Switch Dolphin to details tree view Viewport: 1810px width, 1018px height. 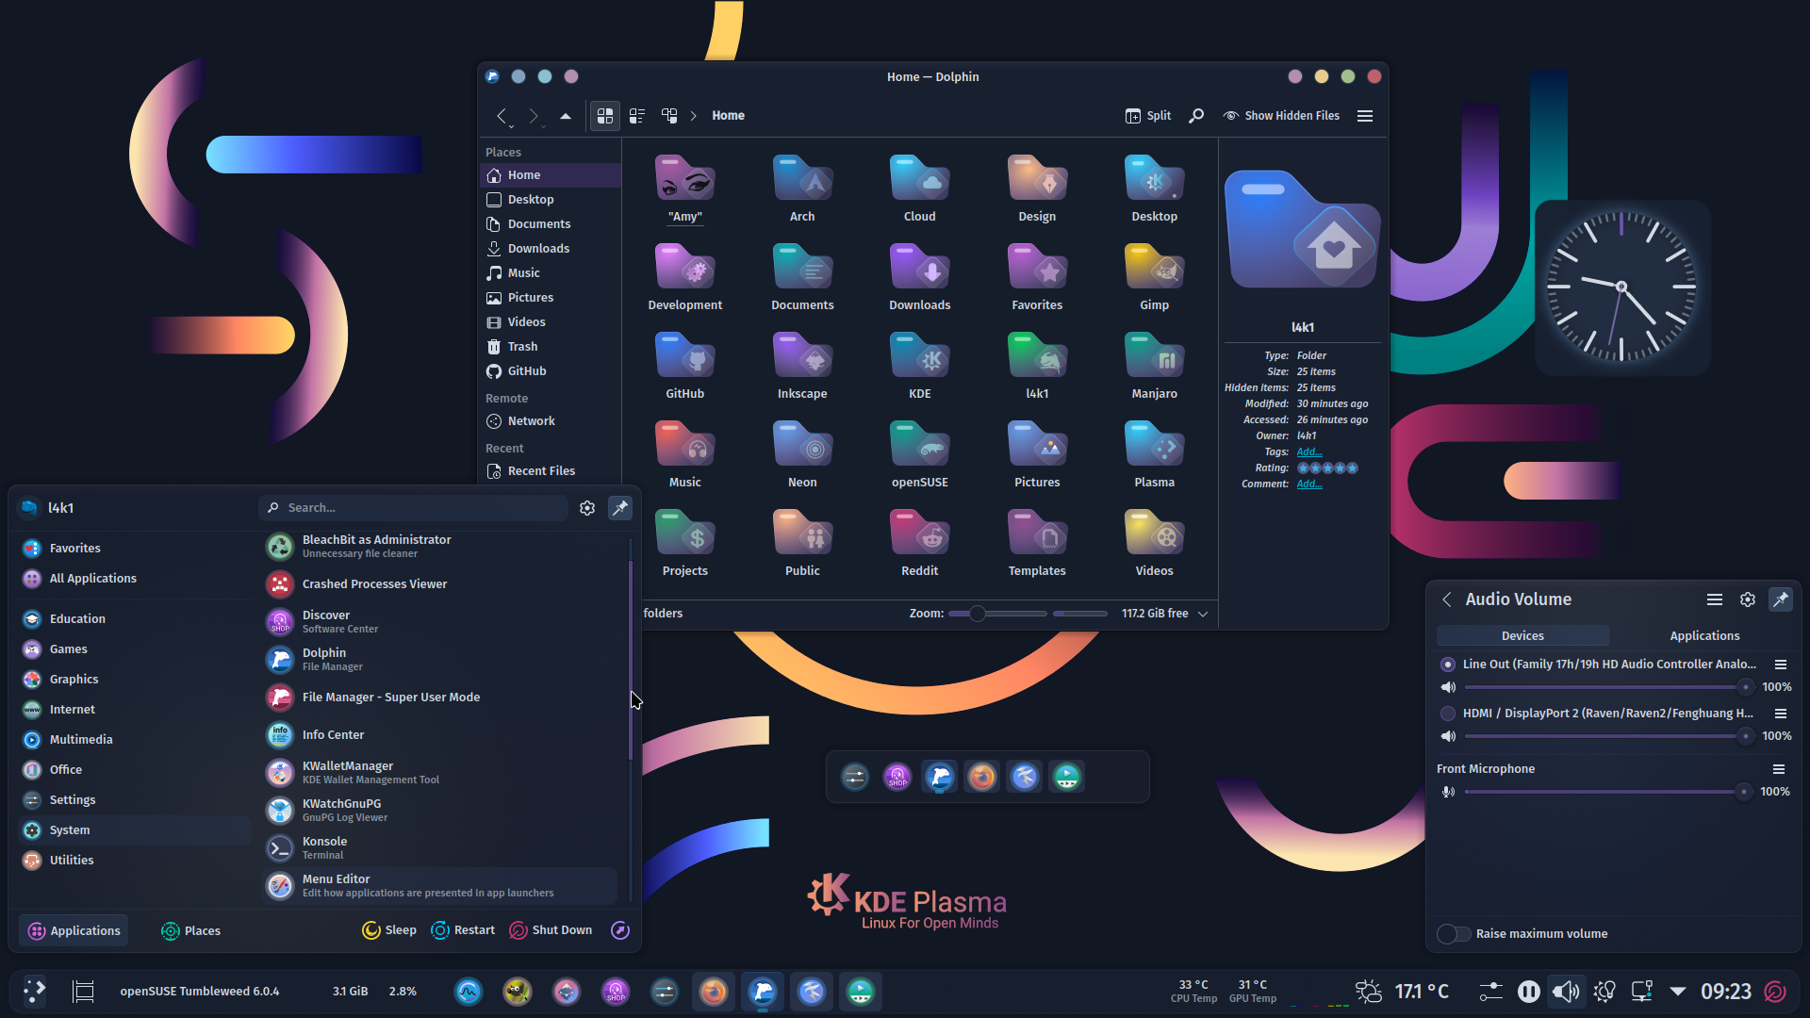click(669, 116)
